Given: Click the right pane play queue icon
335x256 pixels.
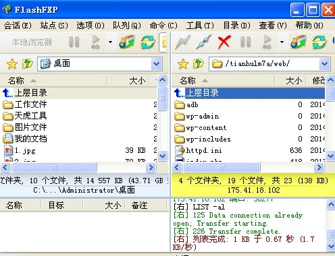Looking at the screenshot, I should [x=267, y=42].
